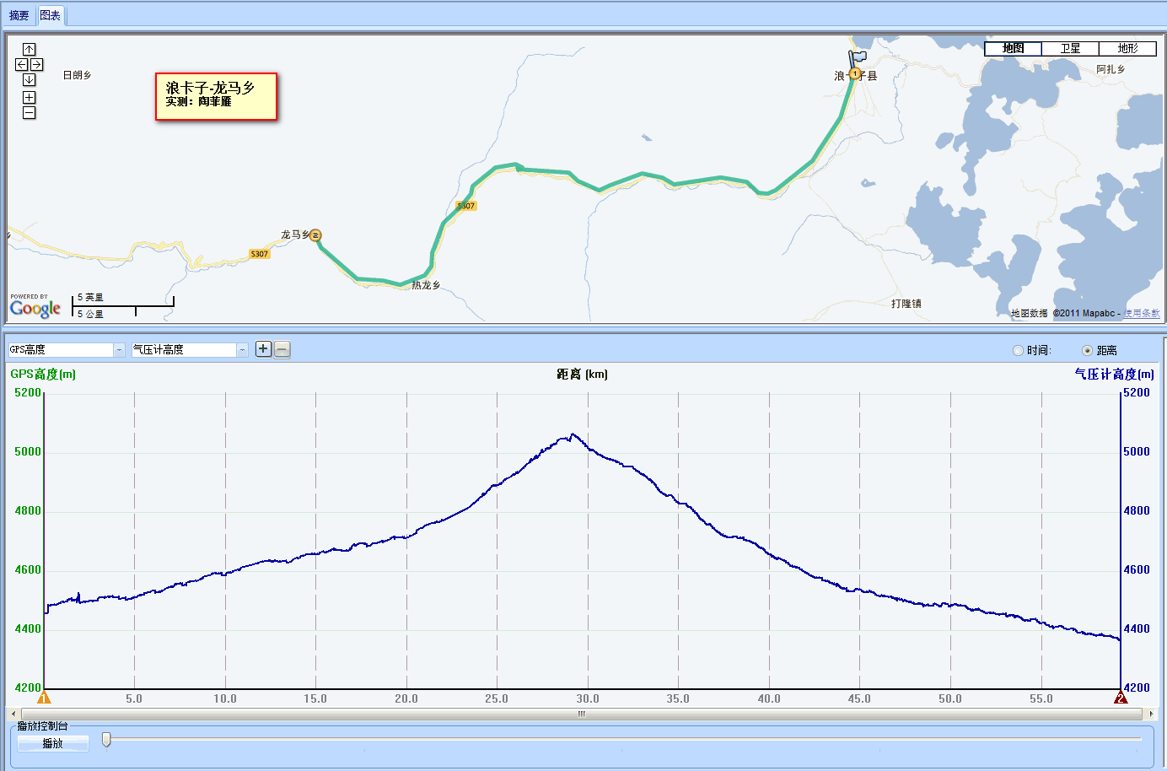Select the 时间 radio button
1167x771 pixels.
[1018, 351]
